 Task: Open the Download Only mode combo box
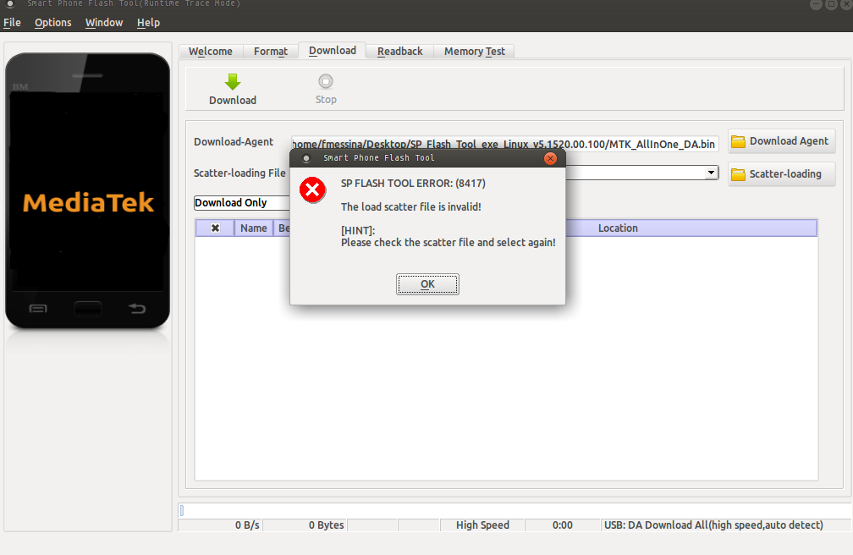coord(241,203)
